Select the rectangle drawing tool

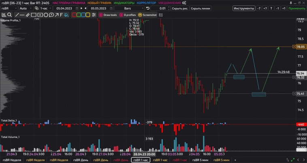point(34,15)
